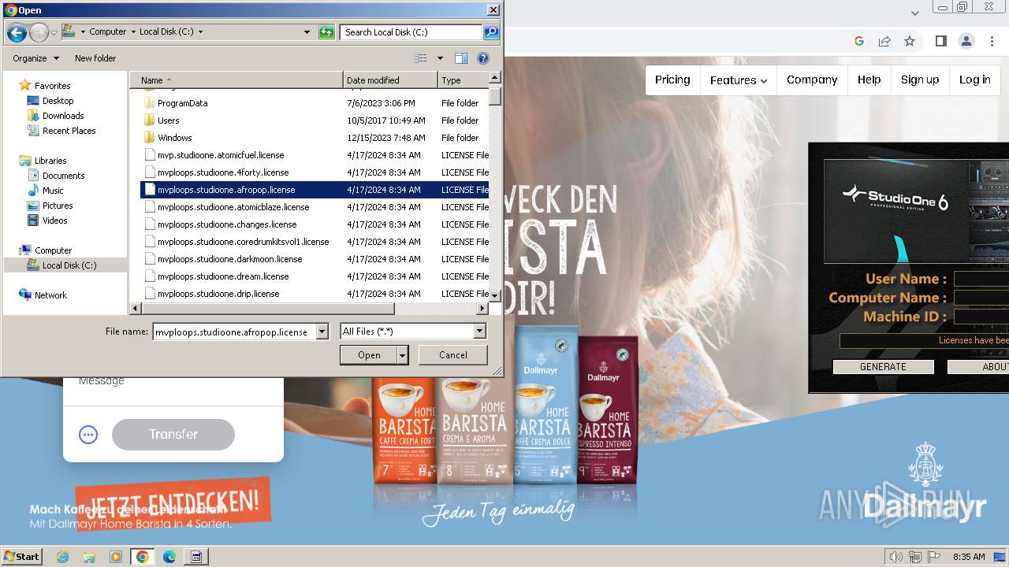Open Google icon in Chrome address bar
This screenshot has height=567, width=1009.
pos(859,41)
